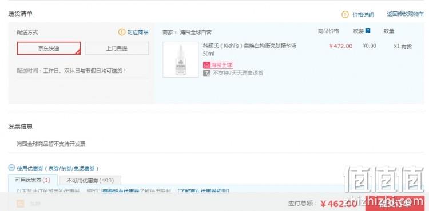Click the 不支持7天无理由退货 text

pyautogui.click(x=238, y=73)
